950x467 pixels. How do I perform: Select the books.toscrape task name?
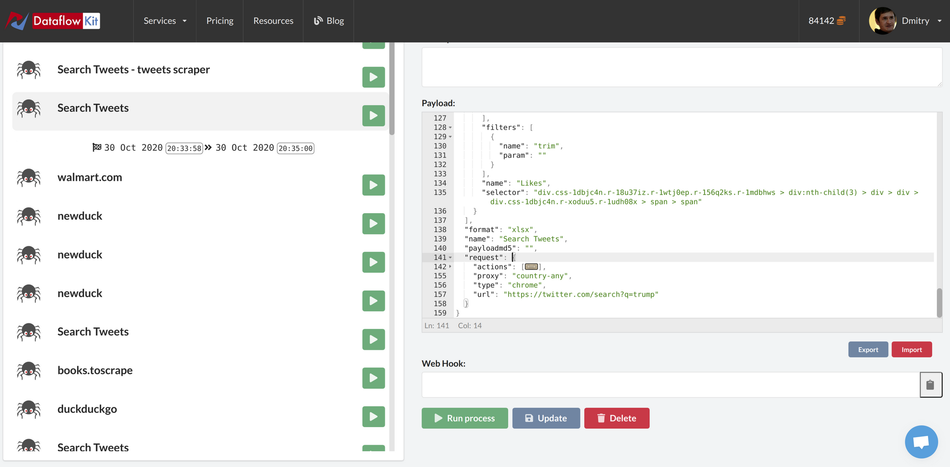[95, 370]
